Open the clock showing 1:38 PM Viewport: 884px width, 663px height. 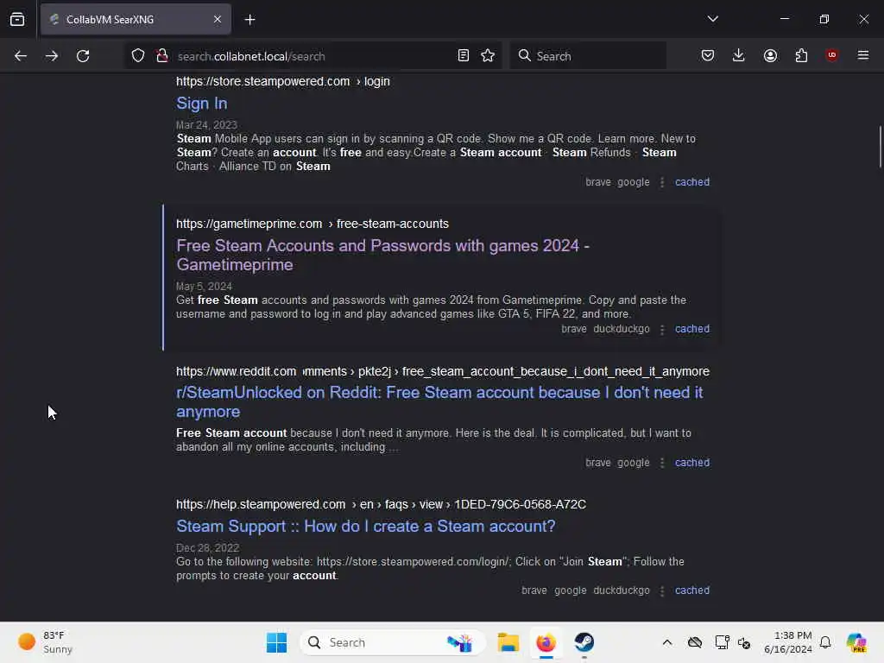(787, 642)
